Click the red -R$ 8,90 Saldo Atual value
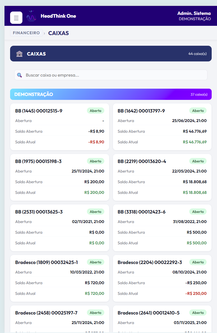217x333 pixels. click(x=96, y=142)
